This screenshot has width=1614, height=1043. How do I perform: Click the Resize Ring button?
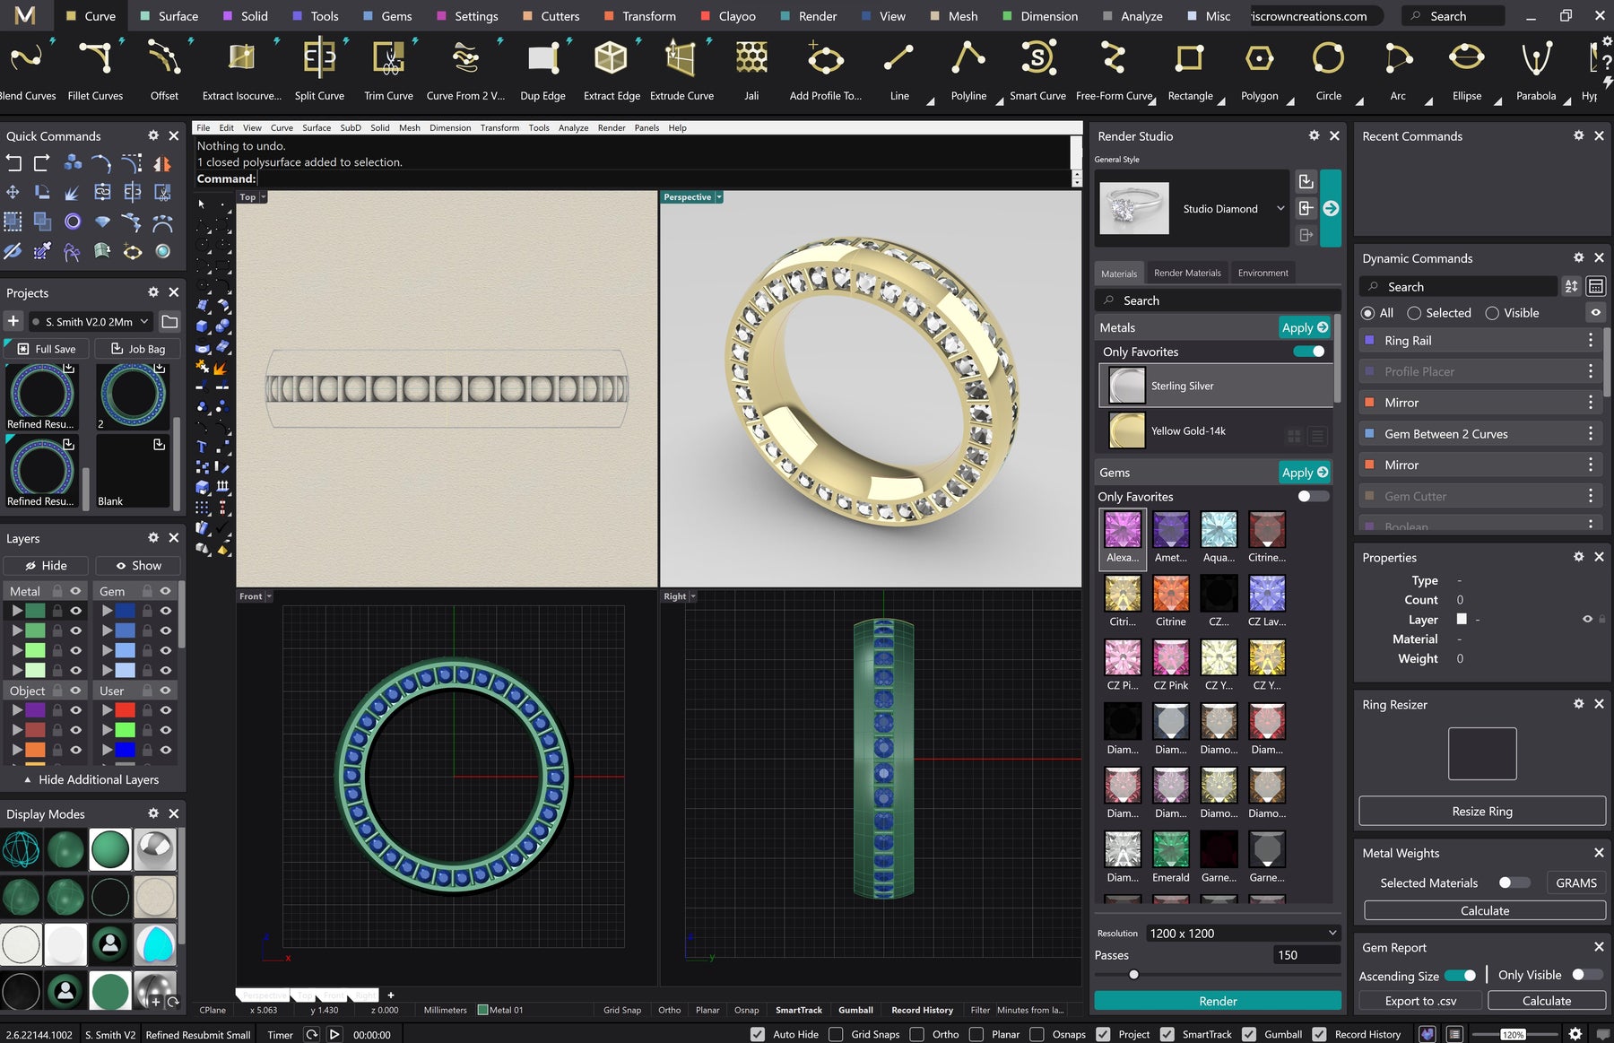pos(1482,811)
